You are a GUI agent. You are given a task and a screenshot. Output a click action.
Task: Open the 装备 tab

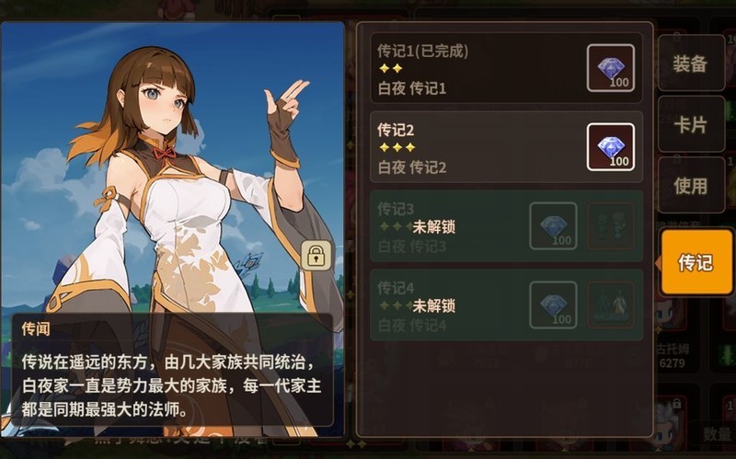(691, 63)
